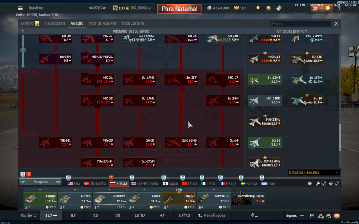Select the Israel nation
Screen dimensions: 359x224
point(269,184)
